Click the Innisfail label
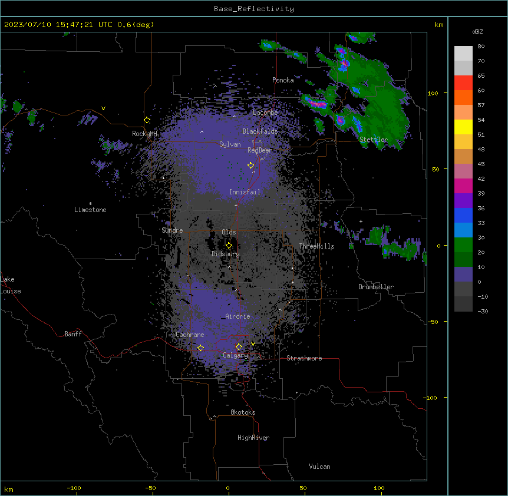This screenshot has height=496, width=508. point(245,192)
